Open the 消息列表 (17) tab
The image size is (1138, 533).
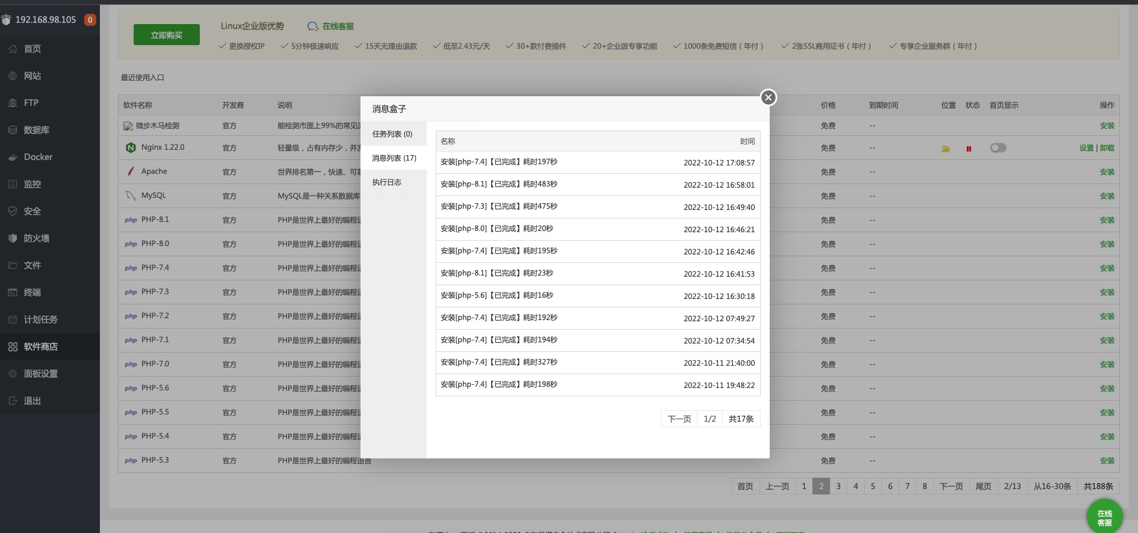394,158
